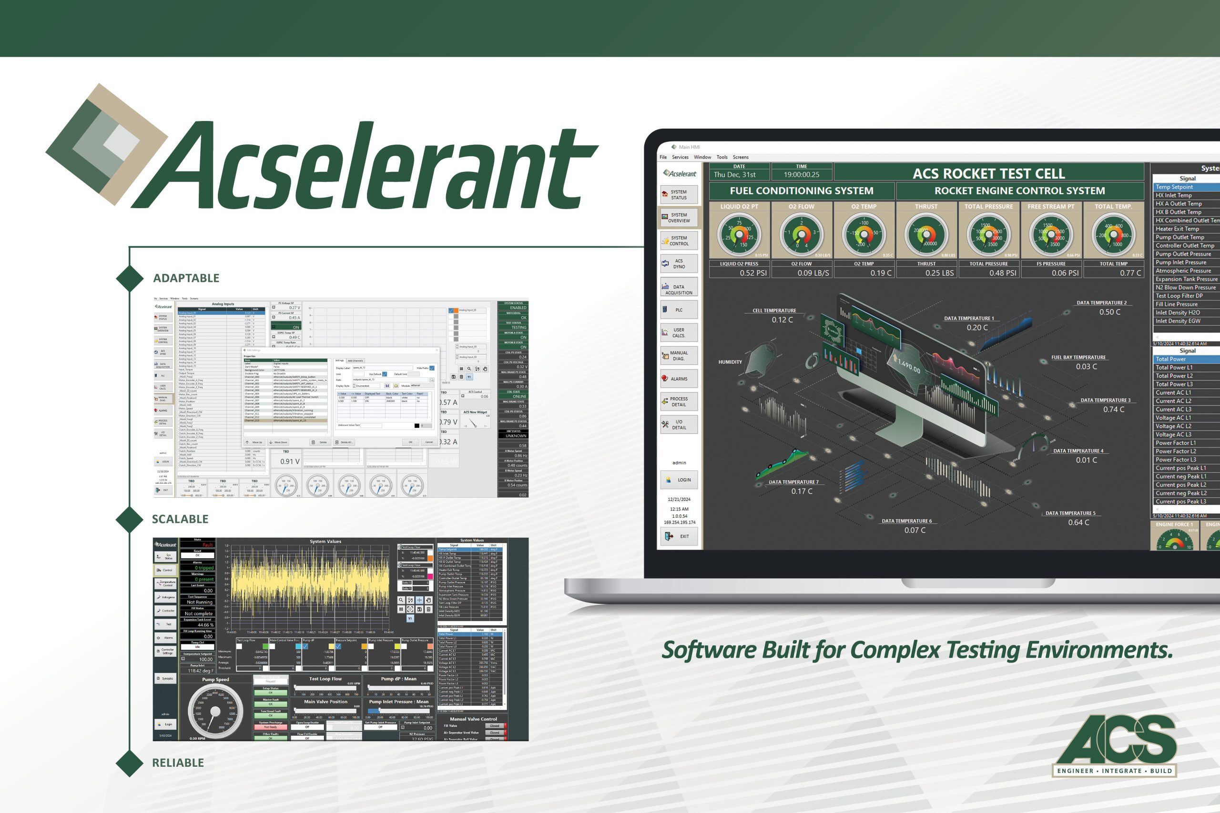Open the Test Loop Flow cursor selector beside the orange swatch
This screenshot has width=1220, height=813.
(x=415, y=547)
